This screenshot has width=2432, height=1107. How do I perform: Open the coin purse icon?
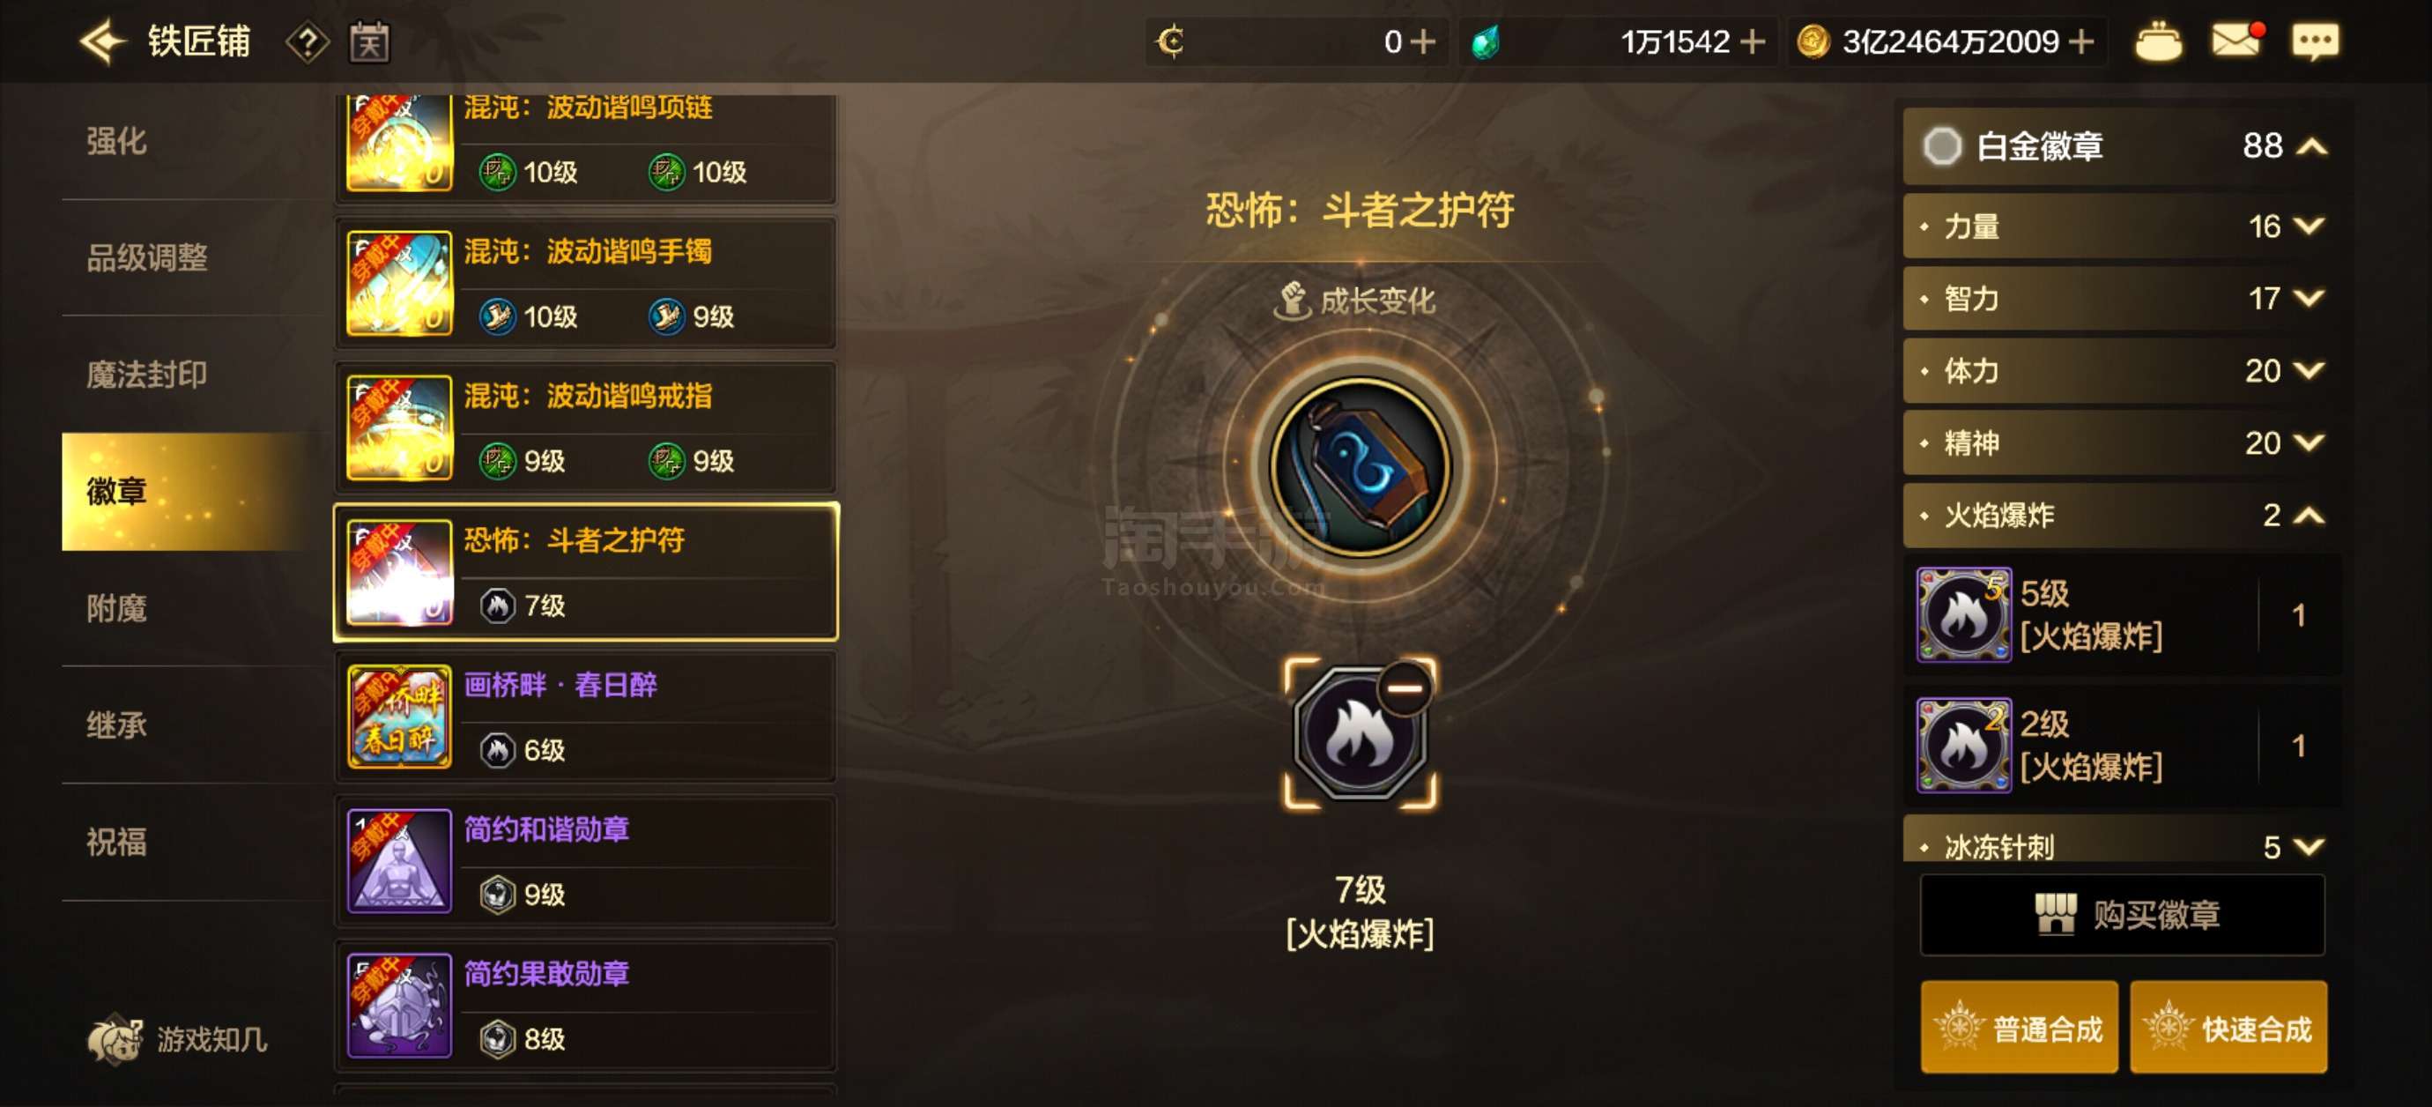tap(2158, 41)
